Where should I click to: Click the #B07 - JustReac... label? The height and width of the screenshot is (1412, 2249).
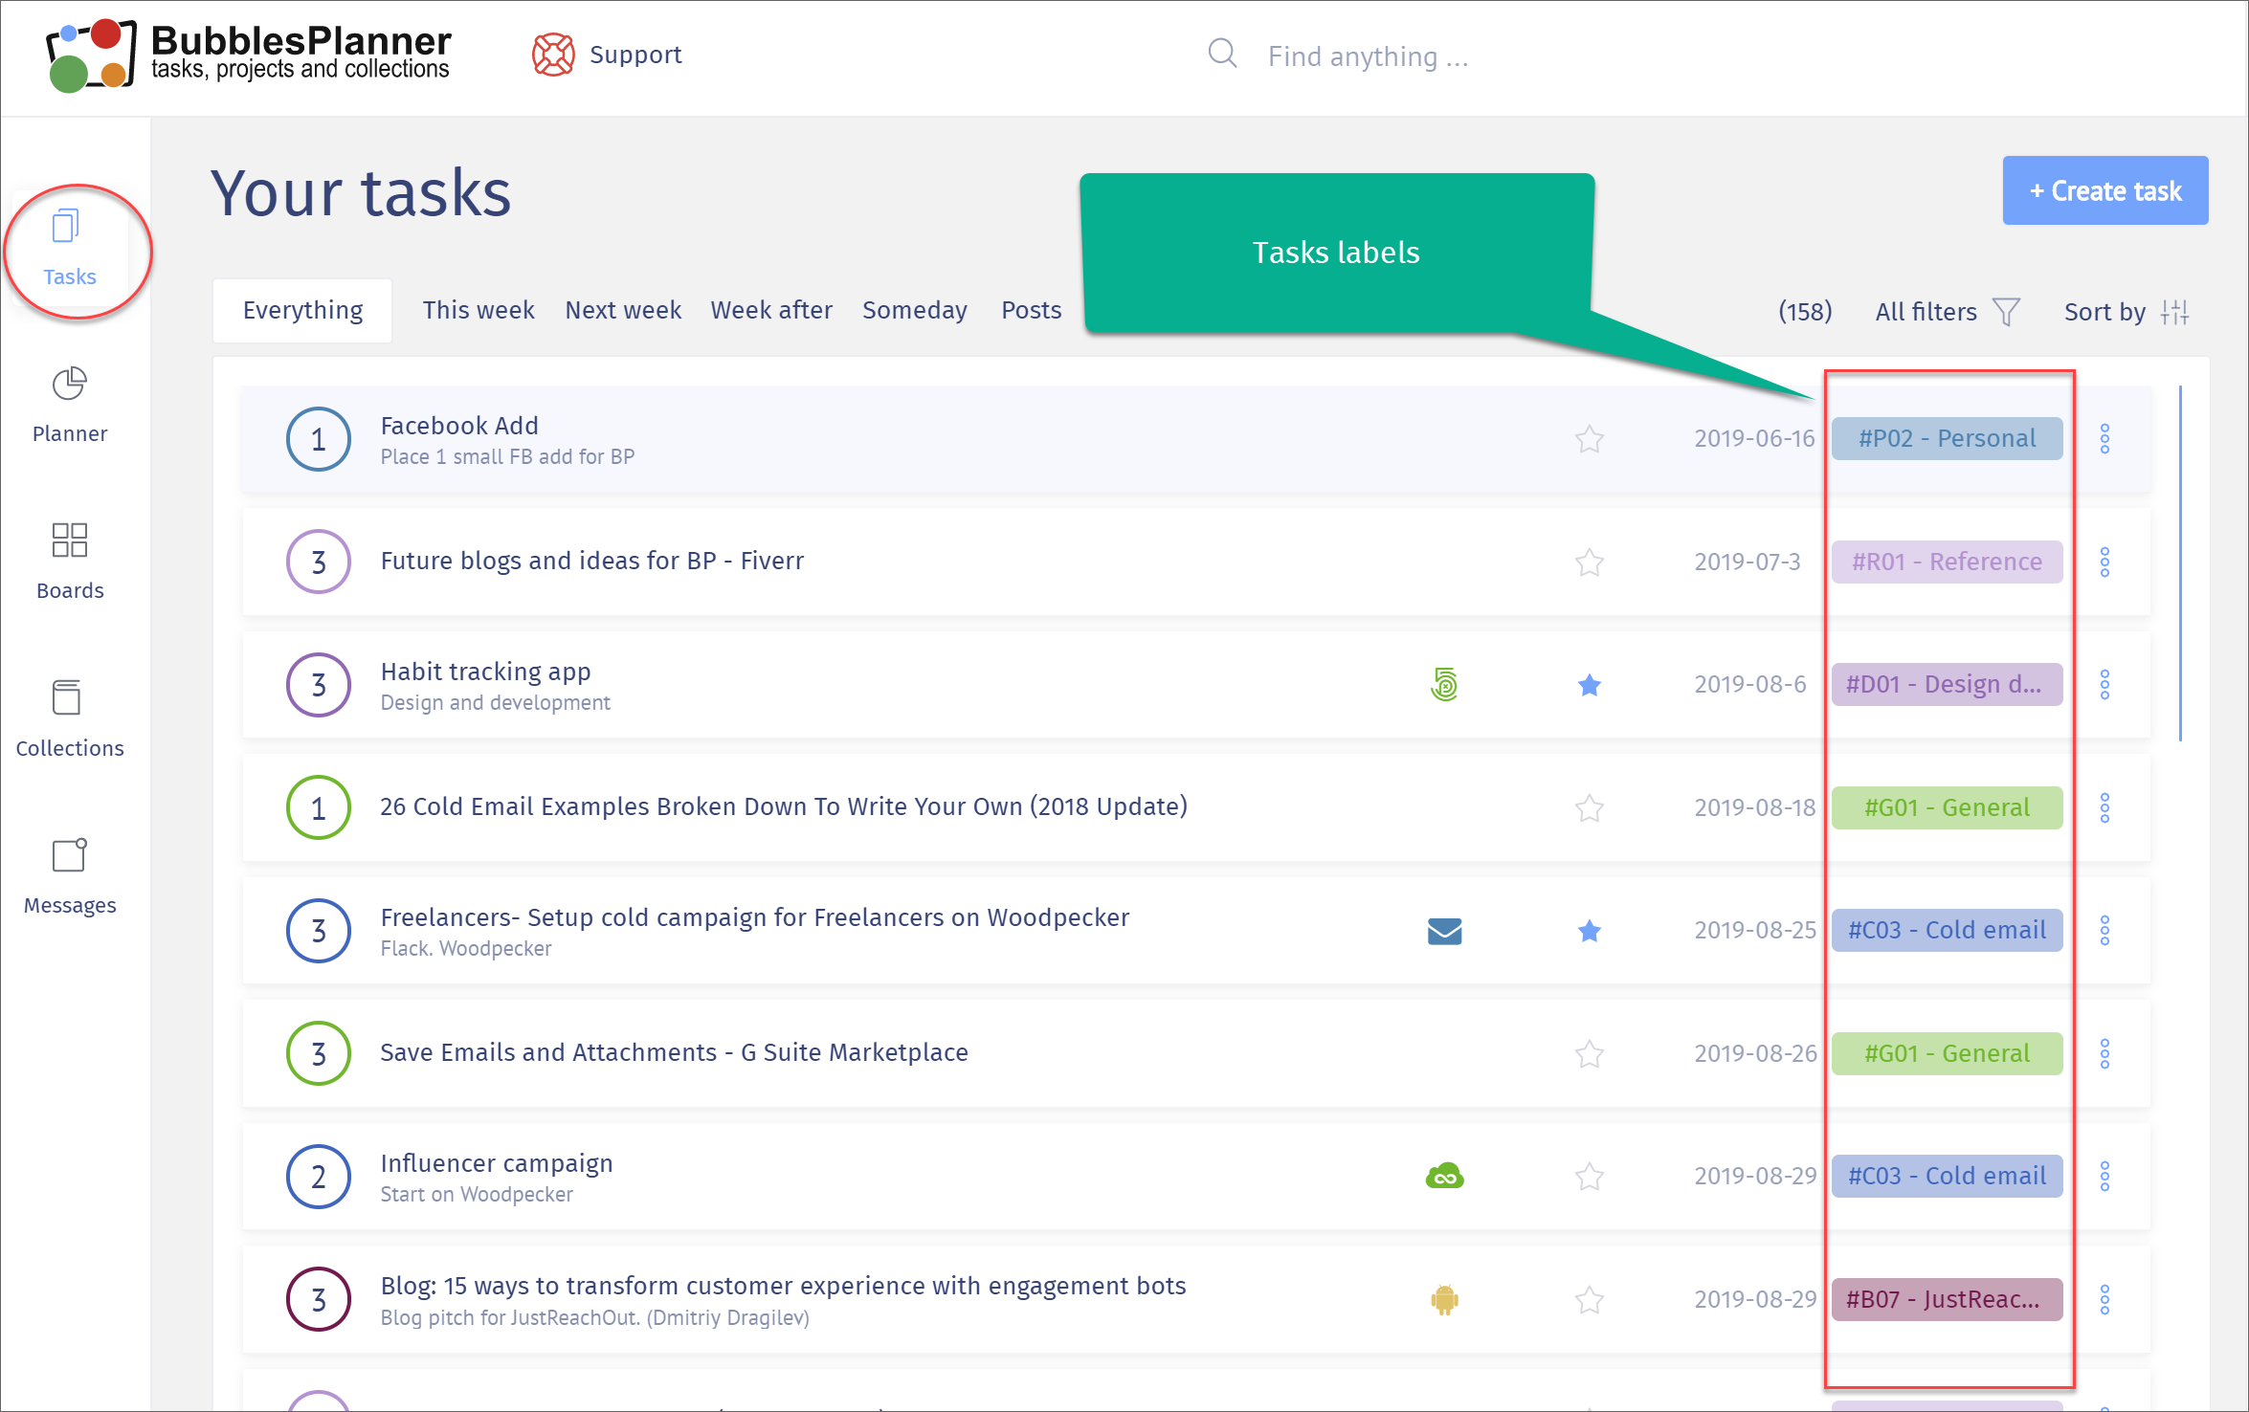[x=1947, y=1299]
